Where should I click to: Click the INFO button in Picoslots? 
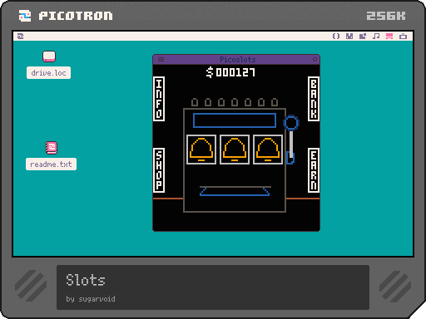(159, 99)
